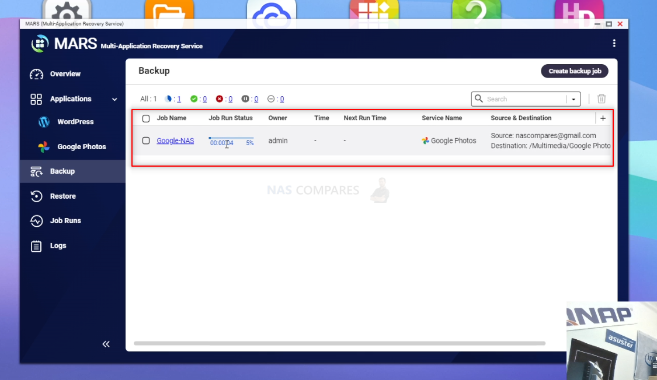The height and width of the screenshot is (380, 657).
Task: Collapse the Applications section chevron
Action: [x=114, y=100]
